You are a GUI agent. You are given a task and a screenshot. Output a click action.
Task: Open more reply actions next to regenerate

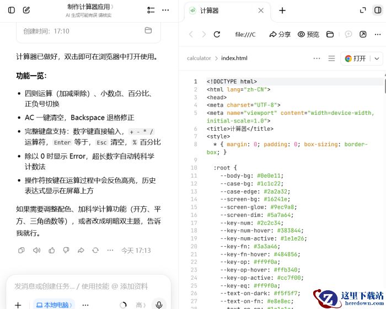click(x=110, y=251)
